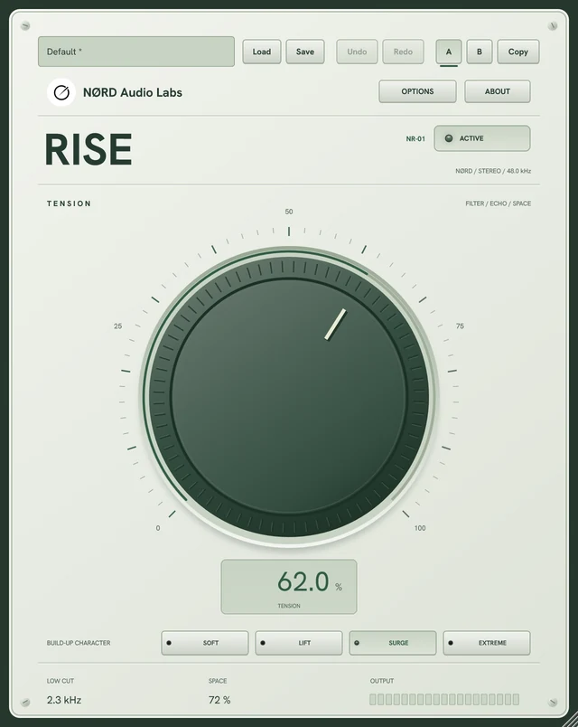Click the SPACE parameter label

[218, 681]
